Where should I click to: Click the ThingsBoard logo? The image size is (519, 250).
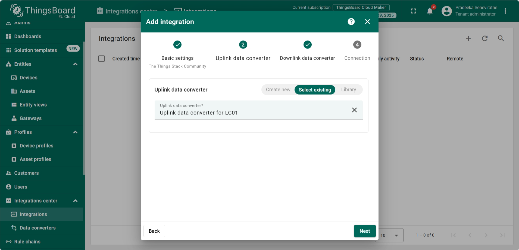pyautogui.click(x=43, y=11)
